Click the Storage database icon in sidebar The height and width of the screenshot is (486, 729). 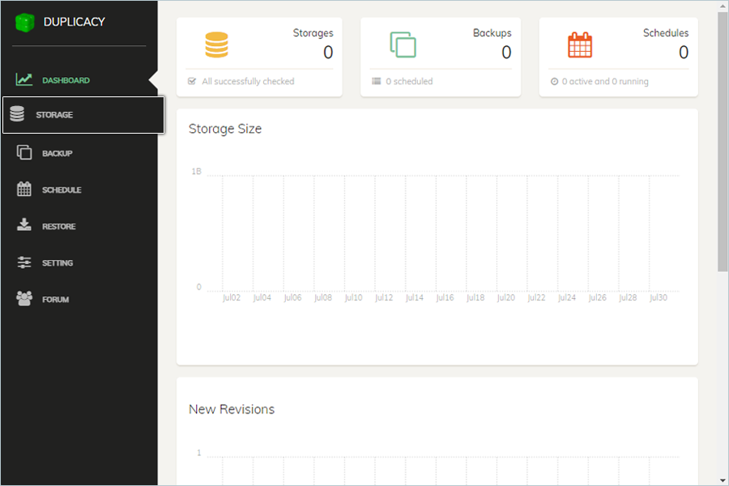tap(17, 114)
